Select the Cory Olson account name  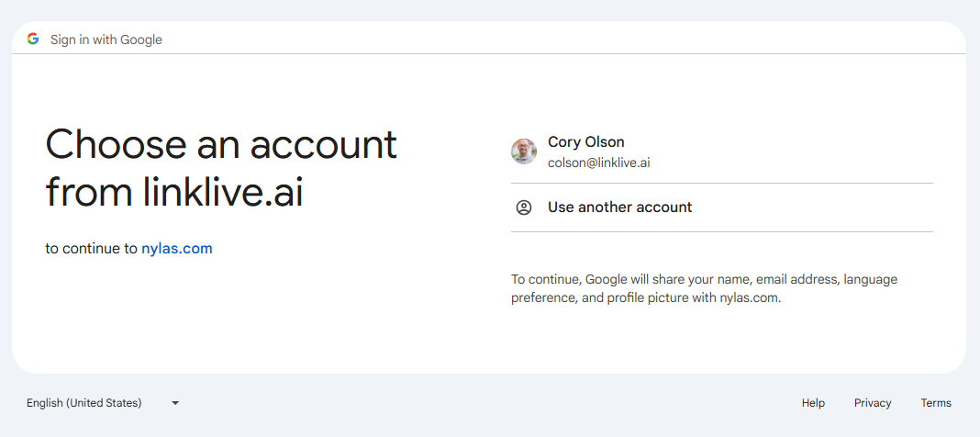coord(585,141)
